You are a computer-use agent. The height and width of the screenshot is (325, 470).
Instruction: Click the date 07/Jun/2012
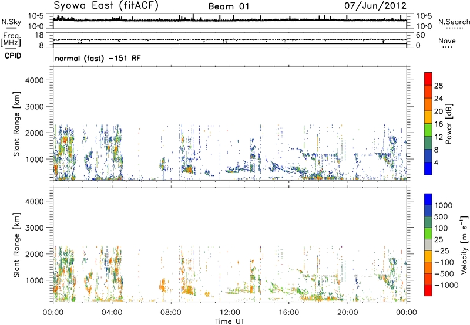pyautogui.click(x=375, y=5)
